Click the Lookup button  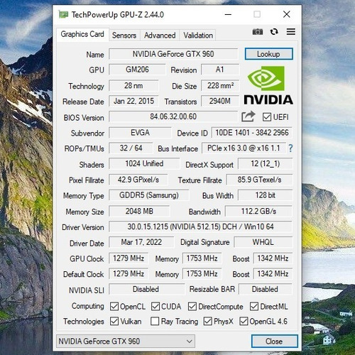tap(268, 54)
